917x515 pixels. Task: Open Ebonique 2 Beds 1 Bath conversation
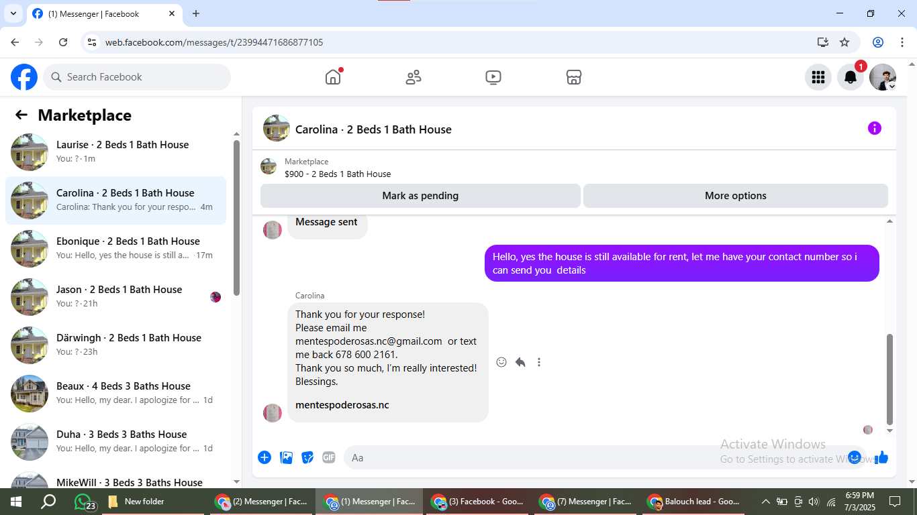115,249
